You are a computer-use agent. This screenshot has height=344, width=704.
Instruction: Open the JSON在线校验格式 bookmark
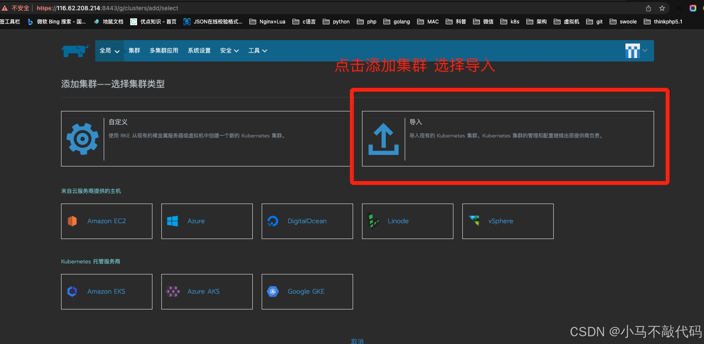click(x=213, y=22)
